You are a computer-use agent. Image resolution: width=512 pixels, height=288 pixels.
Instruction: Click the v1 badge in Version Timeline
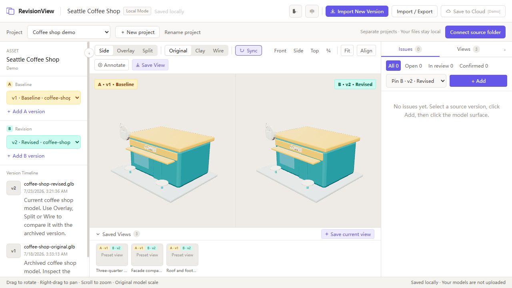click(14, 251)
